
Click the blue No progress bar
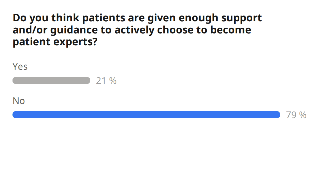coord(146,115)
